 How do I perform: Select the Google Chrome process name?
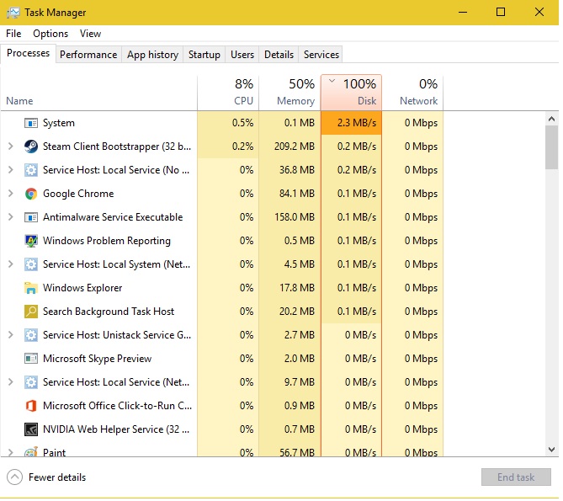(78, 194)
